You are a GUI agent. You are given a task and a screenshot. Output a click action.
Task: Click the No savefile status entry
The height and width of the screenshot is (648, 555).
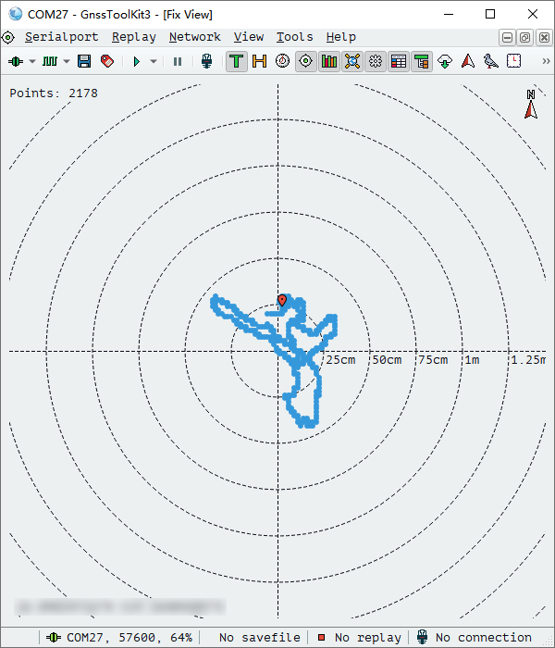point(260,638)
